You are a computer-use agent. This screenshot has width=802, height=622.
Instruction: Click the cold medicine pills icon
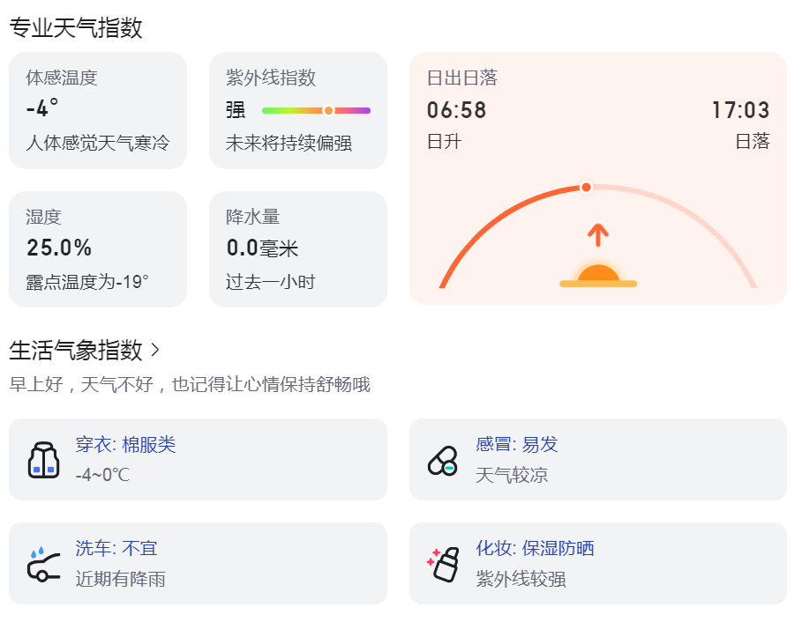coord(443,461)
